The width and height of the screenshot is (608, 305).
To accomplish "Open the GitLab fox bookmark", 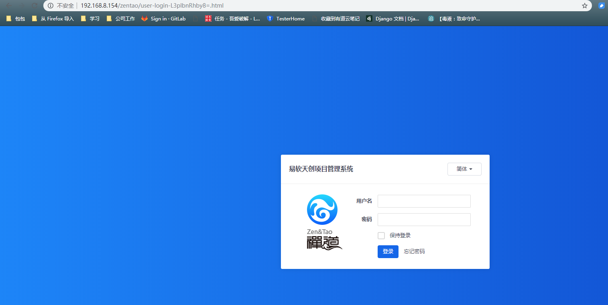I will 163,18.
